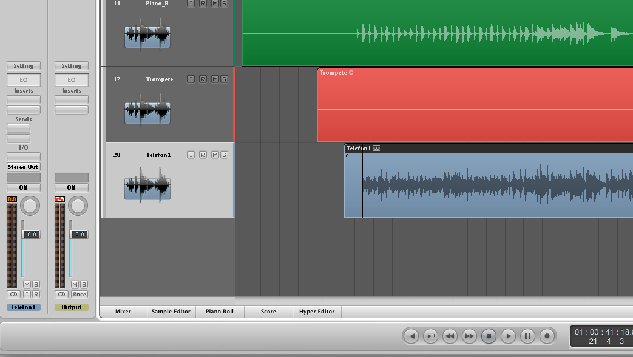Click Play from Selection transport button

(x=430, y=336)
